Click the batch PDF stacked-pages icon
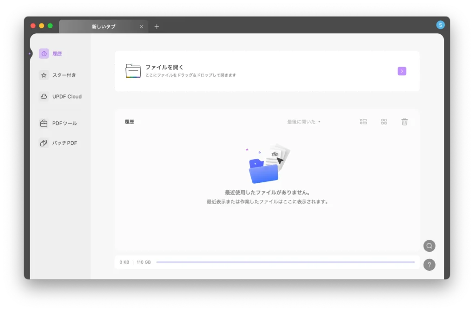The height and width of the screenshot is (311, 474). [x=44, y=143]
